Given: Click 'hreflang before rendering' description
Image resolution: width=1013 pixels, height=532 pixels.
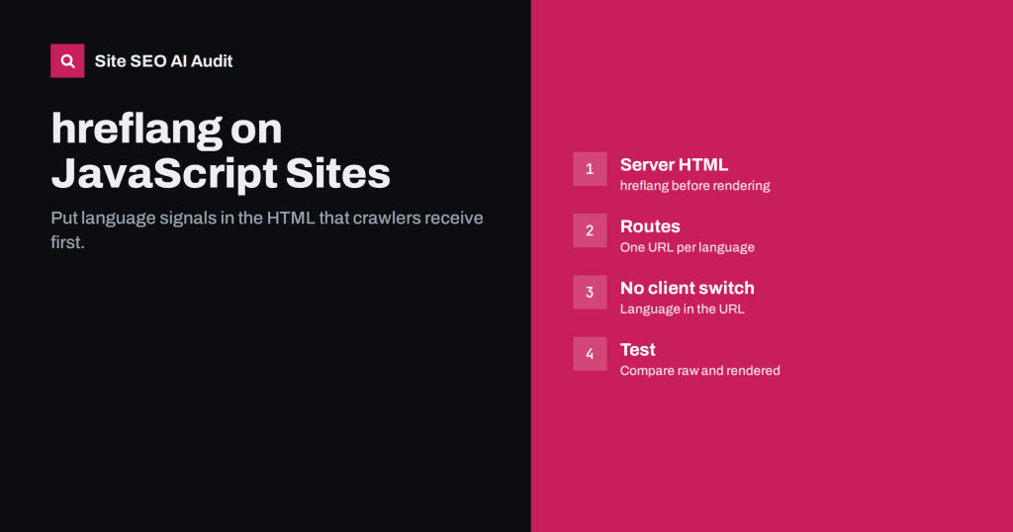Looking at the screenshot, I should tap(694, 186).
